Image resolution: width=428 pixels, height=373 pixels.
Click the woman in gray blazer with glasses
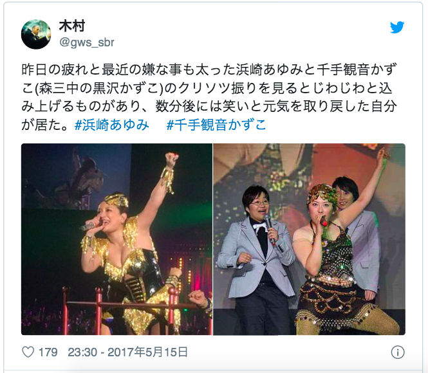[x=256, y=259]
